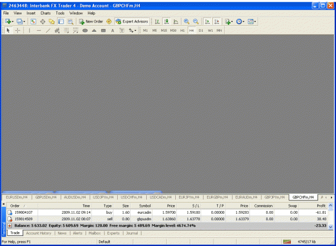The width and height of the screenshot is (336, 246).
Task: Select the cursor arrow tool
Action: point(8,31)
